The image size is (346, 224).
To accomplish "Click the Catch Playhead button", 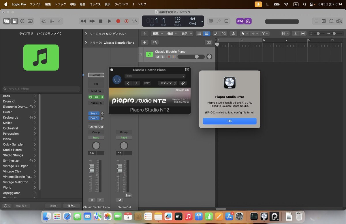I will coord(234,34).
